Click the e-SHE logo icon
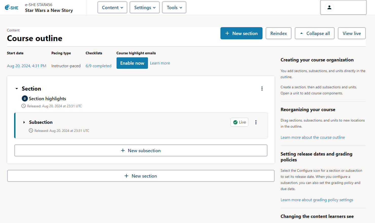The image size is (375, 223). pyautogui.click(x=12, y=8)
